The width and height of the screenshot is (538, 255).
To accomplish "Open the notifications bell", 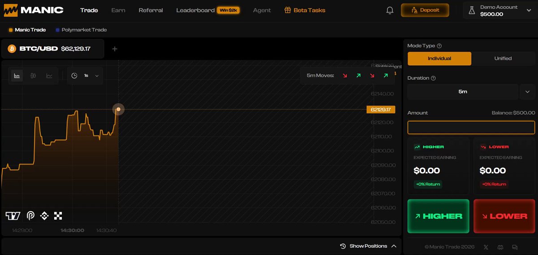I will [x=390, y=10].
